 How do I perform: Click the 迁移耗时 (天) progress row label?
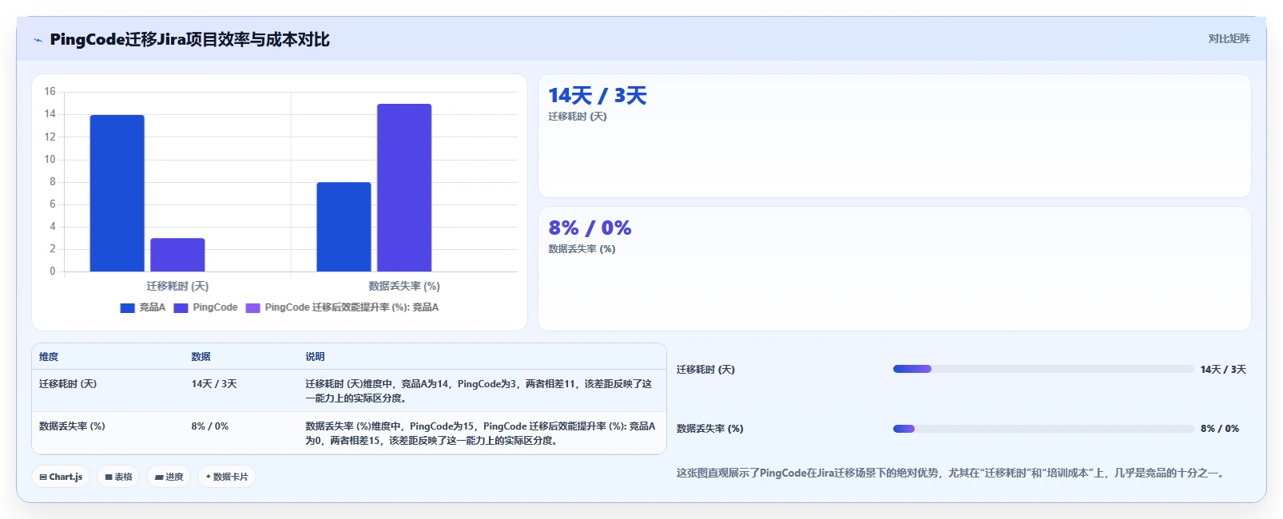(x=705, y=370)
